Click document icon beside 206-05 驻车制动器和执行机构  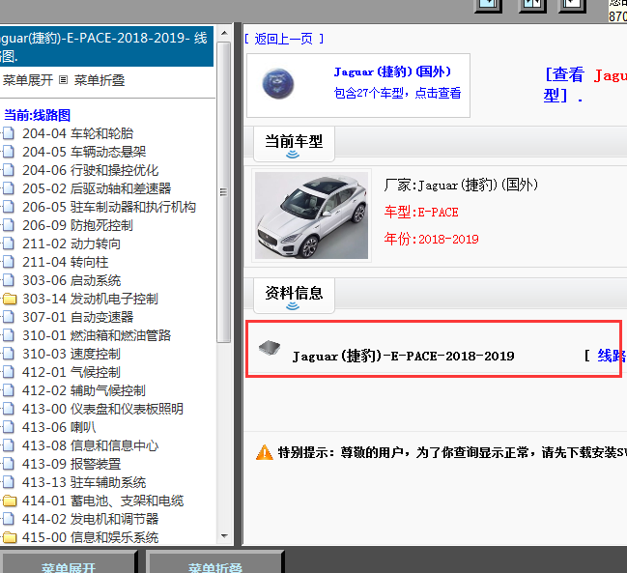click(x=9, y=207)
